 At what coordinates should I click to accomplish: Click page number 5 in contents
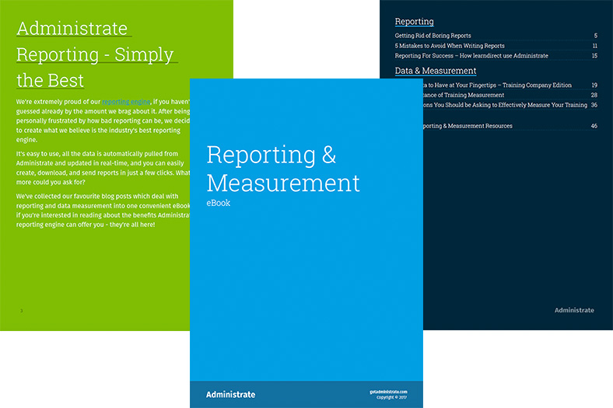click(595, 36)
